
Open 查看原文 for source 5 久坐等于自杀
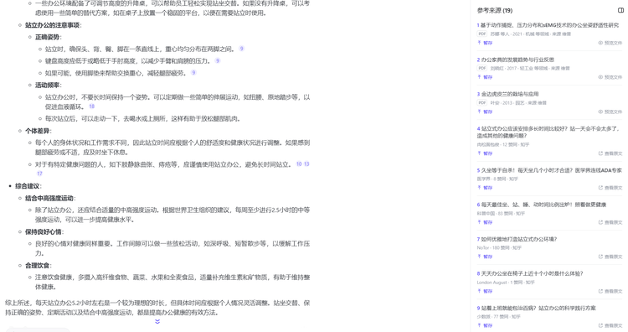coord(610,188)
